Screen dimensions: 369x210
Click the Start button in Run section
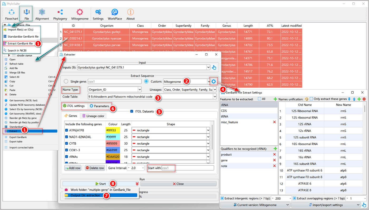tap(100, 184)
